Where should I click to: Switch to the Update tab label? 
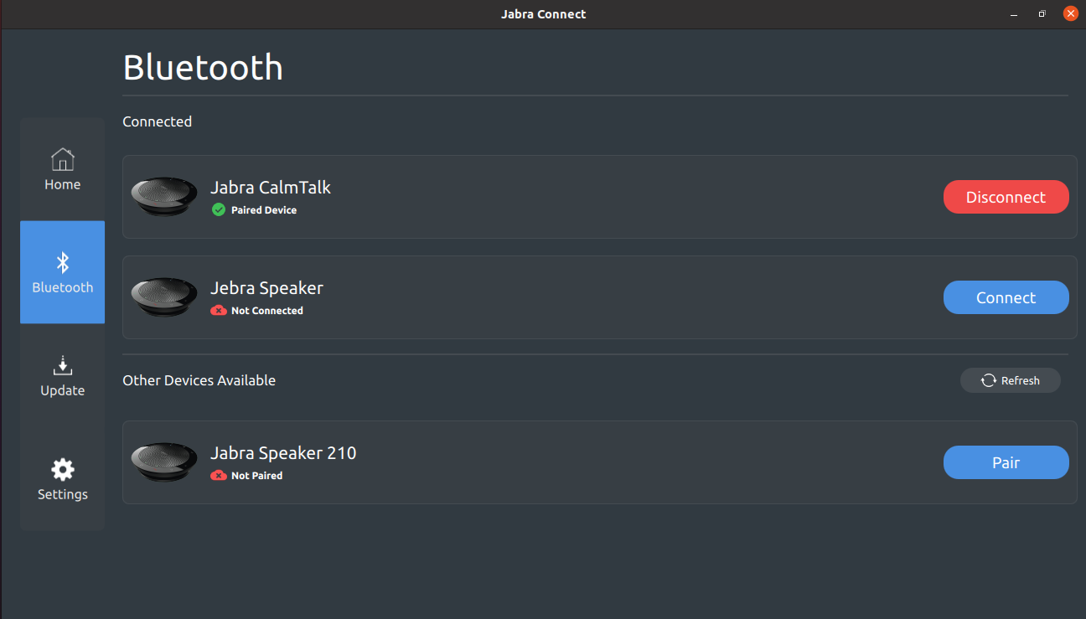pos(62,390)
